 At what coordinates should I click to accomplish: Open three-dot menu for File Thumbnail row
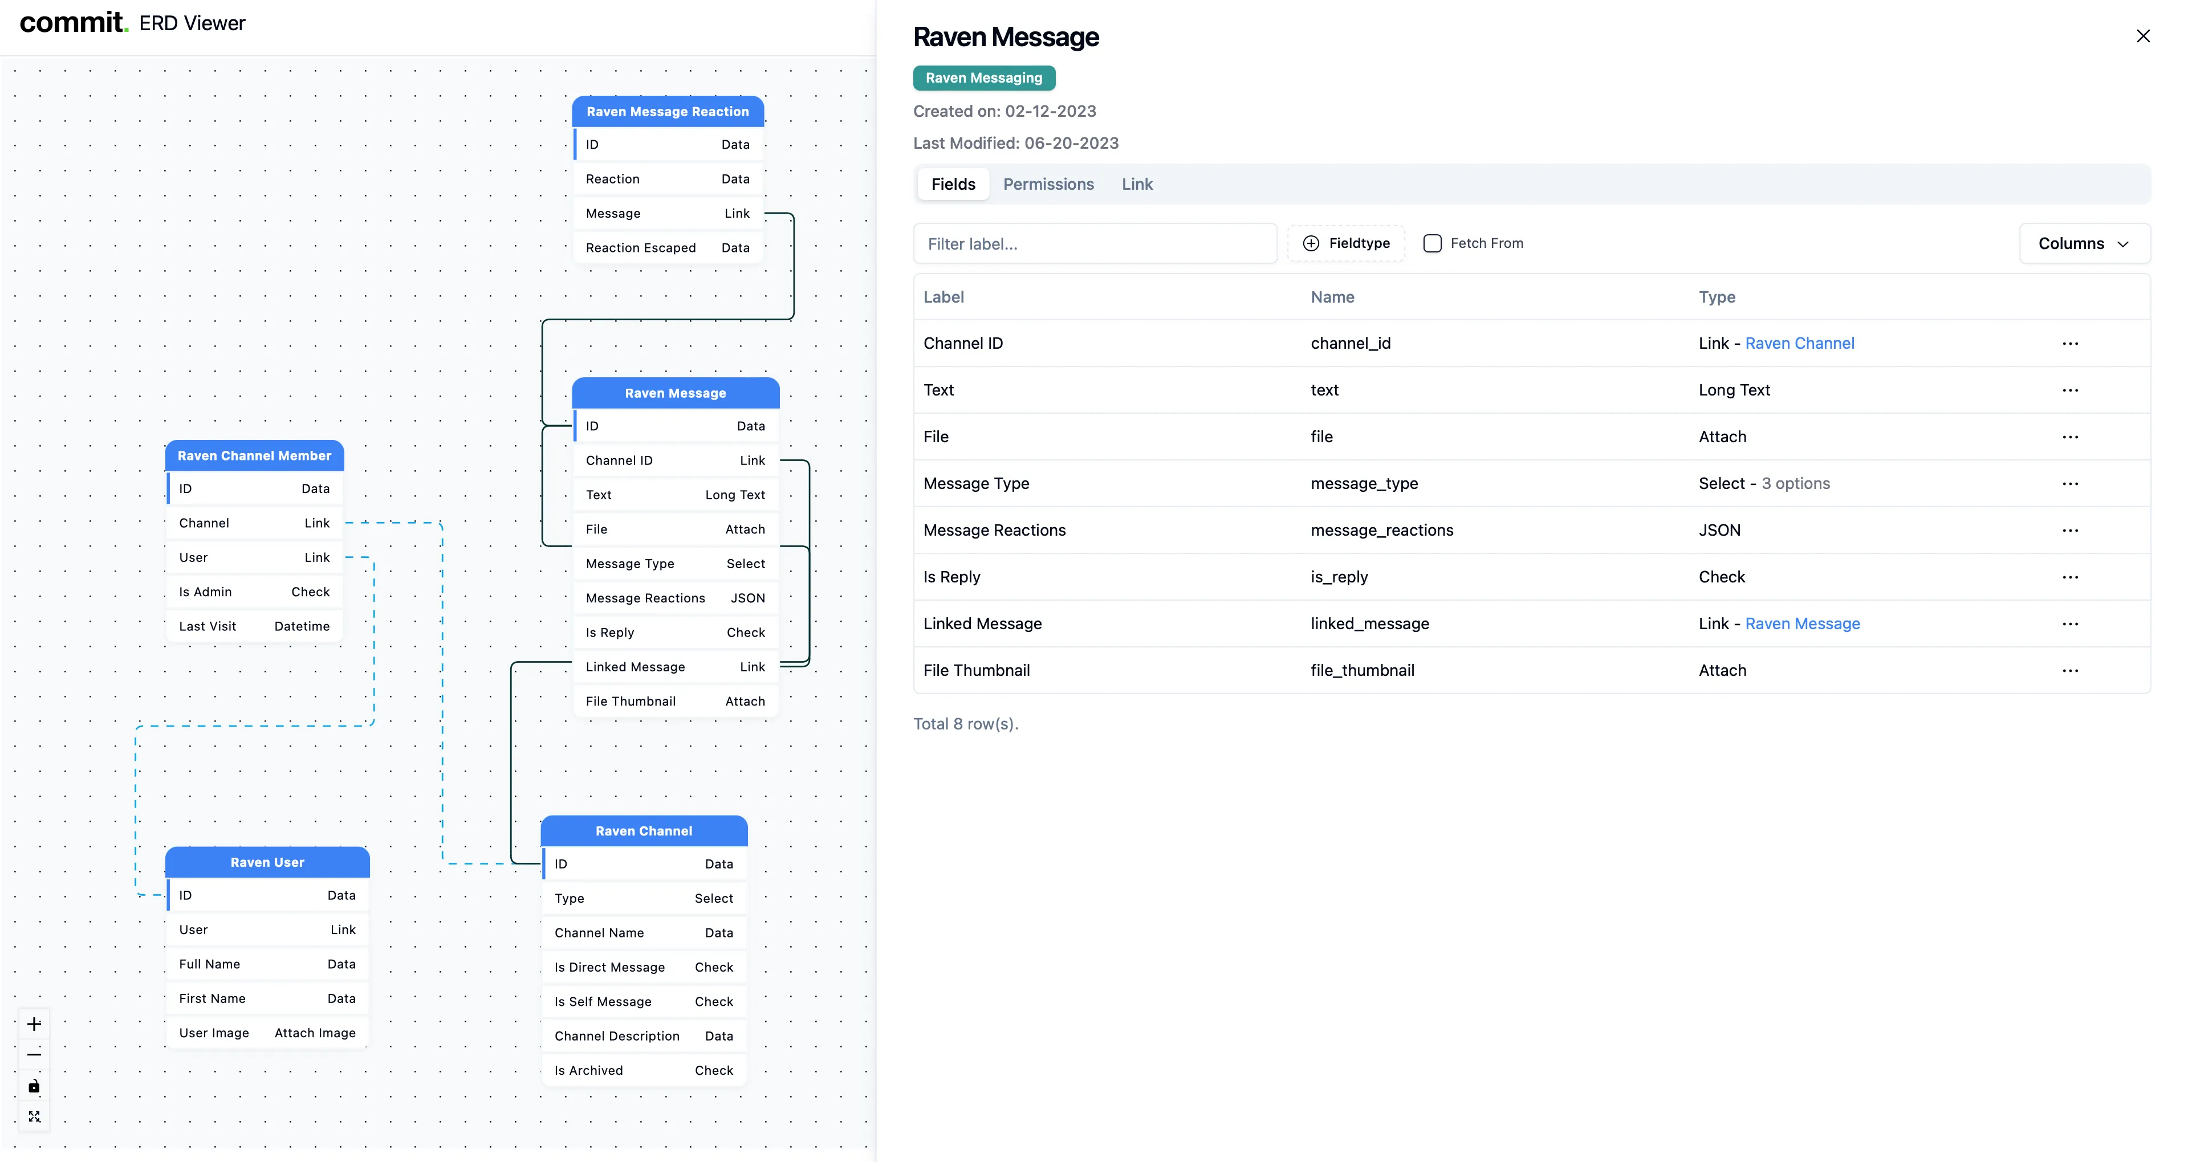2070,671
